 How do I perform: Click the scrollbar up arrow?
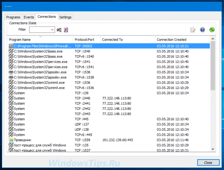213,38
